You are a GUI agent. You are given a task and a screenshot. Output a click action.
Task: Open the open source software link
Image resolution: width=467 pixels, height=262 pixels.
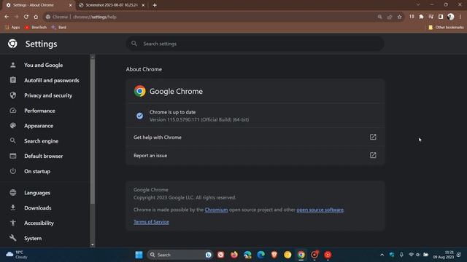pyautogui.click(x=320, y=210)
